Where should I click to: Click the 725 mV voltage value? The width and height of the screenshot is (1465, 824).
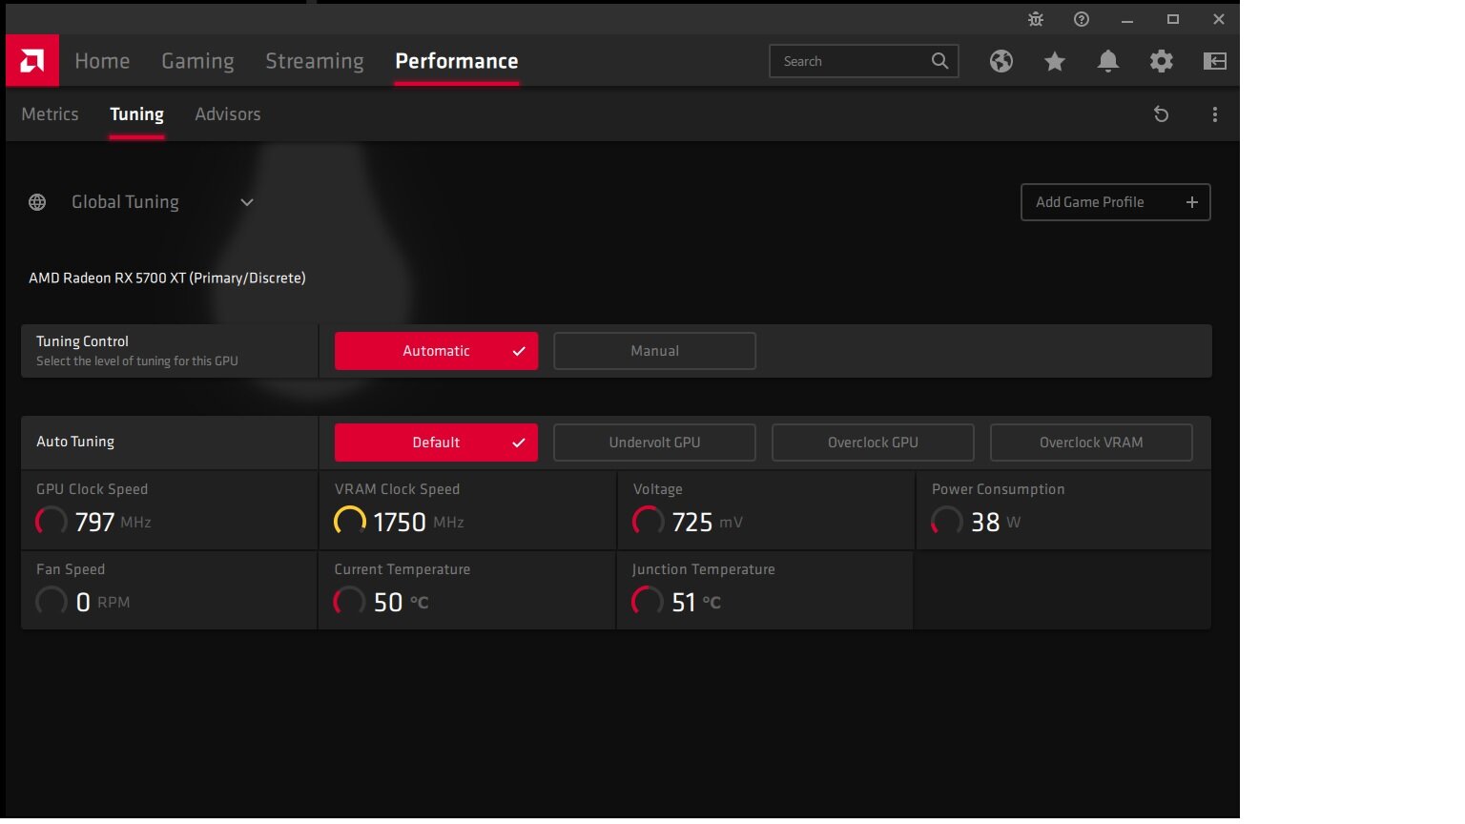(x=707, y=523)
